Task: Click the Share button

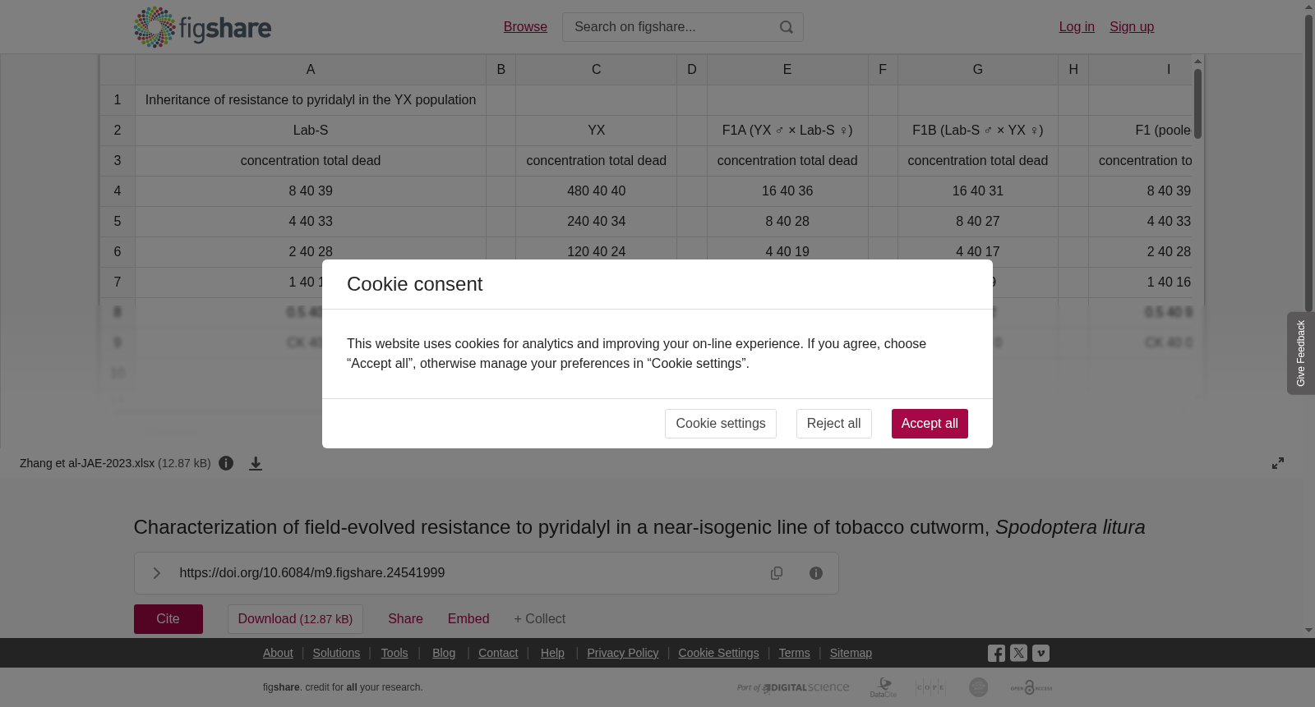Action: click(405, 619)
